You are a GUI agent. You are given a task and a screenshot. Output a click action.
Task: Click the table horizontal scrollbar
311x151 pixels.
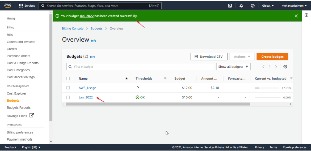click(x=158, y=104)
